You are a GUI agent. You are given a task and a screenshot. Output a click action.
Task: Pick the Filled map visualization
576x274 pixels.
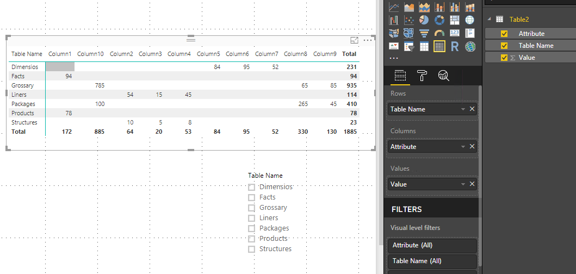click(394, 33)
